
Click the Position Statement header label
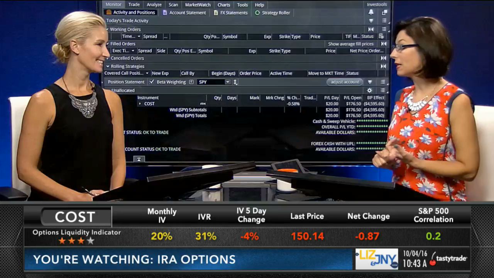126,82
